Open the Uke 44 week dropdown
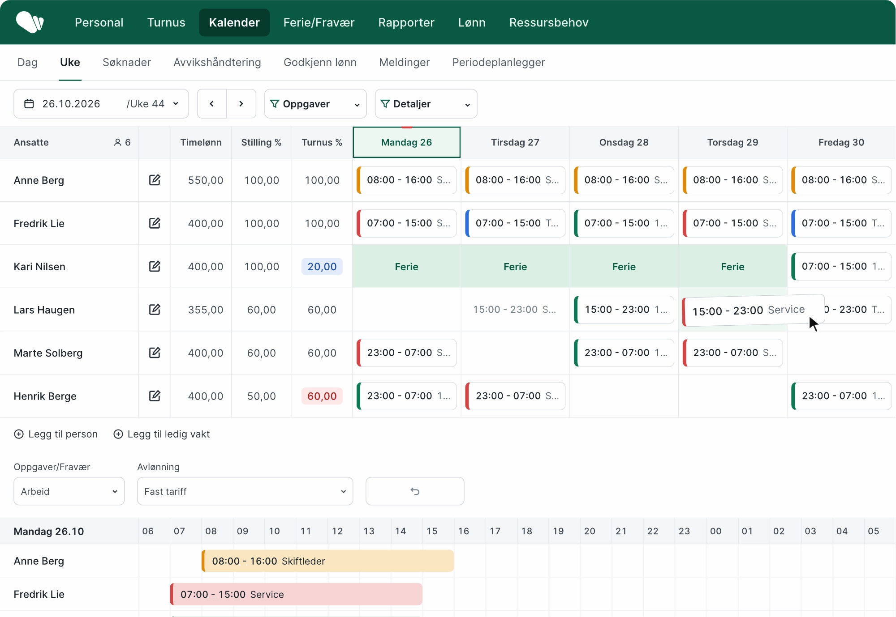Image resolution: width=896 pixels, height=617 pixels. tap(152, 104)
